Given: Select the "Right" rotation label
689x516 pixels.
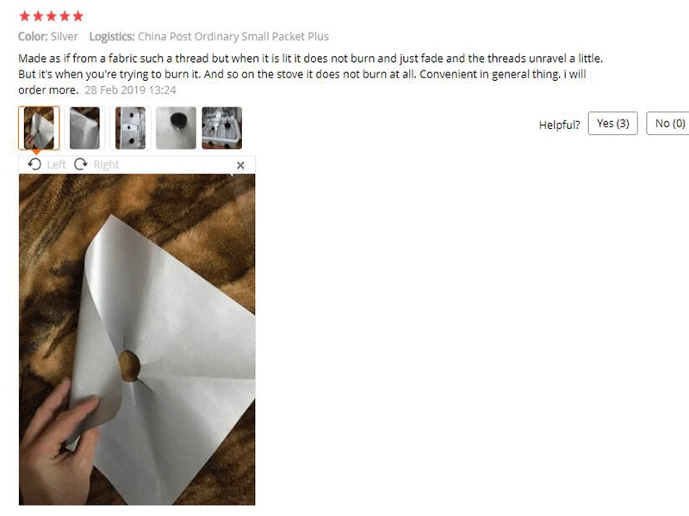Looking at the screenshot, I should click(106, 164).
